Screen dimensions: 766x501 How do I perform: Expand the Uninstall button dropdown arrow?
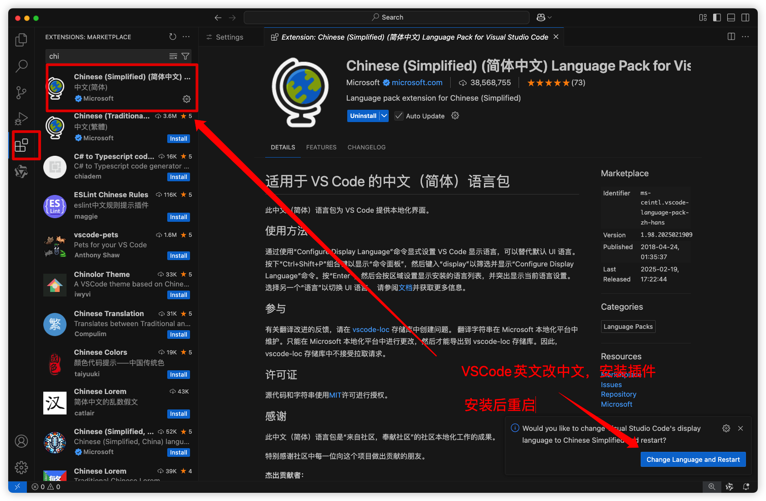(x=384, y=116)
